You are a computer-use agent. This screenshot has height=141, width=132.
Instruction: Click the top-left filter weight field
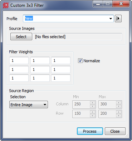[19, 60]
